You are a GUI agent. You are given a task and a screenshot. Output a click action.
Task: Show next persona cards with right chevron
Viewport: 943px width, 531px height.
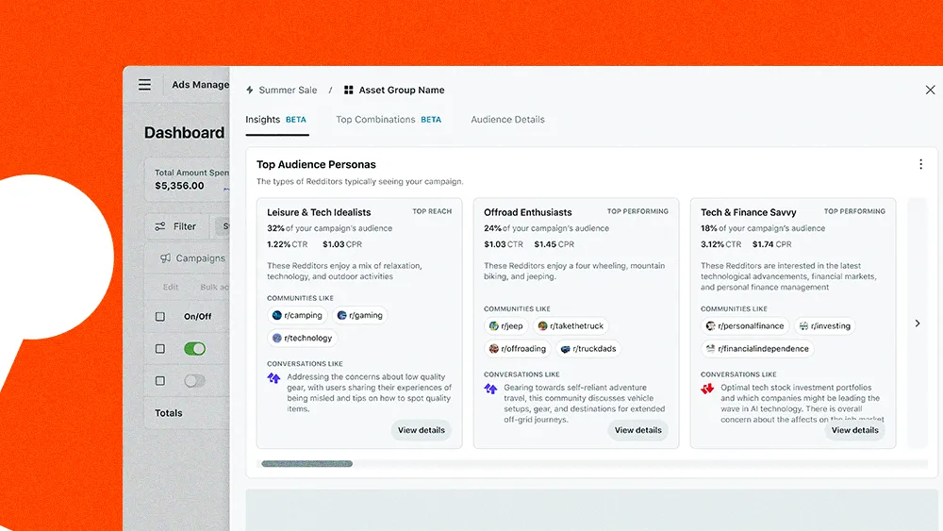(918, 324)
